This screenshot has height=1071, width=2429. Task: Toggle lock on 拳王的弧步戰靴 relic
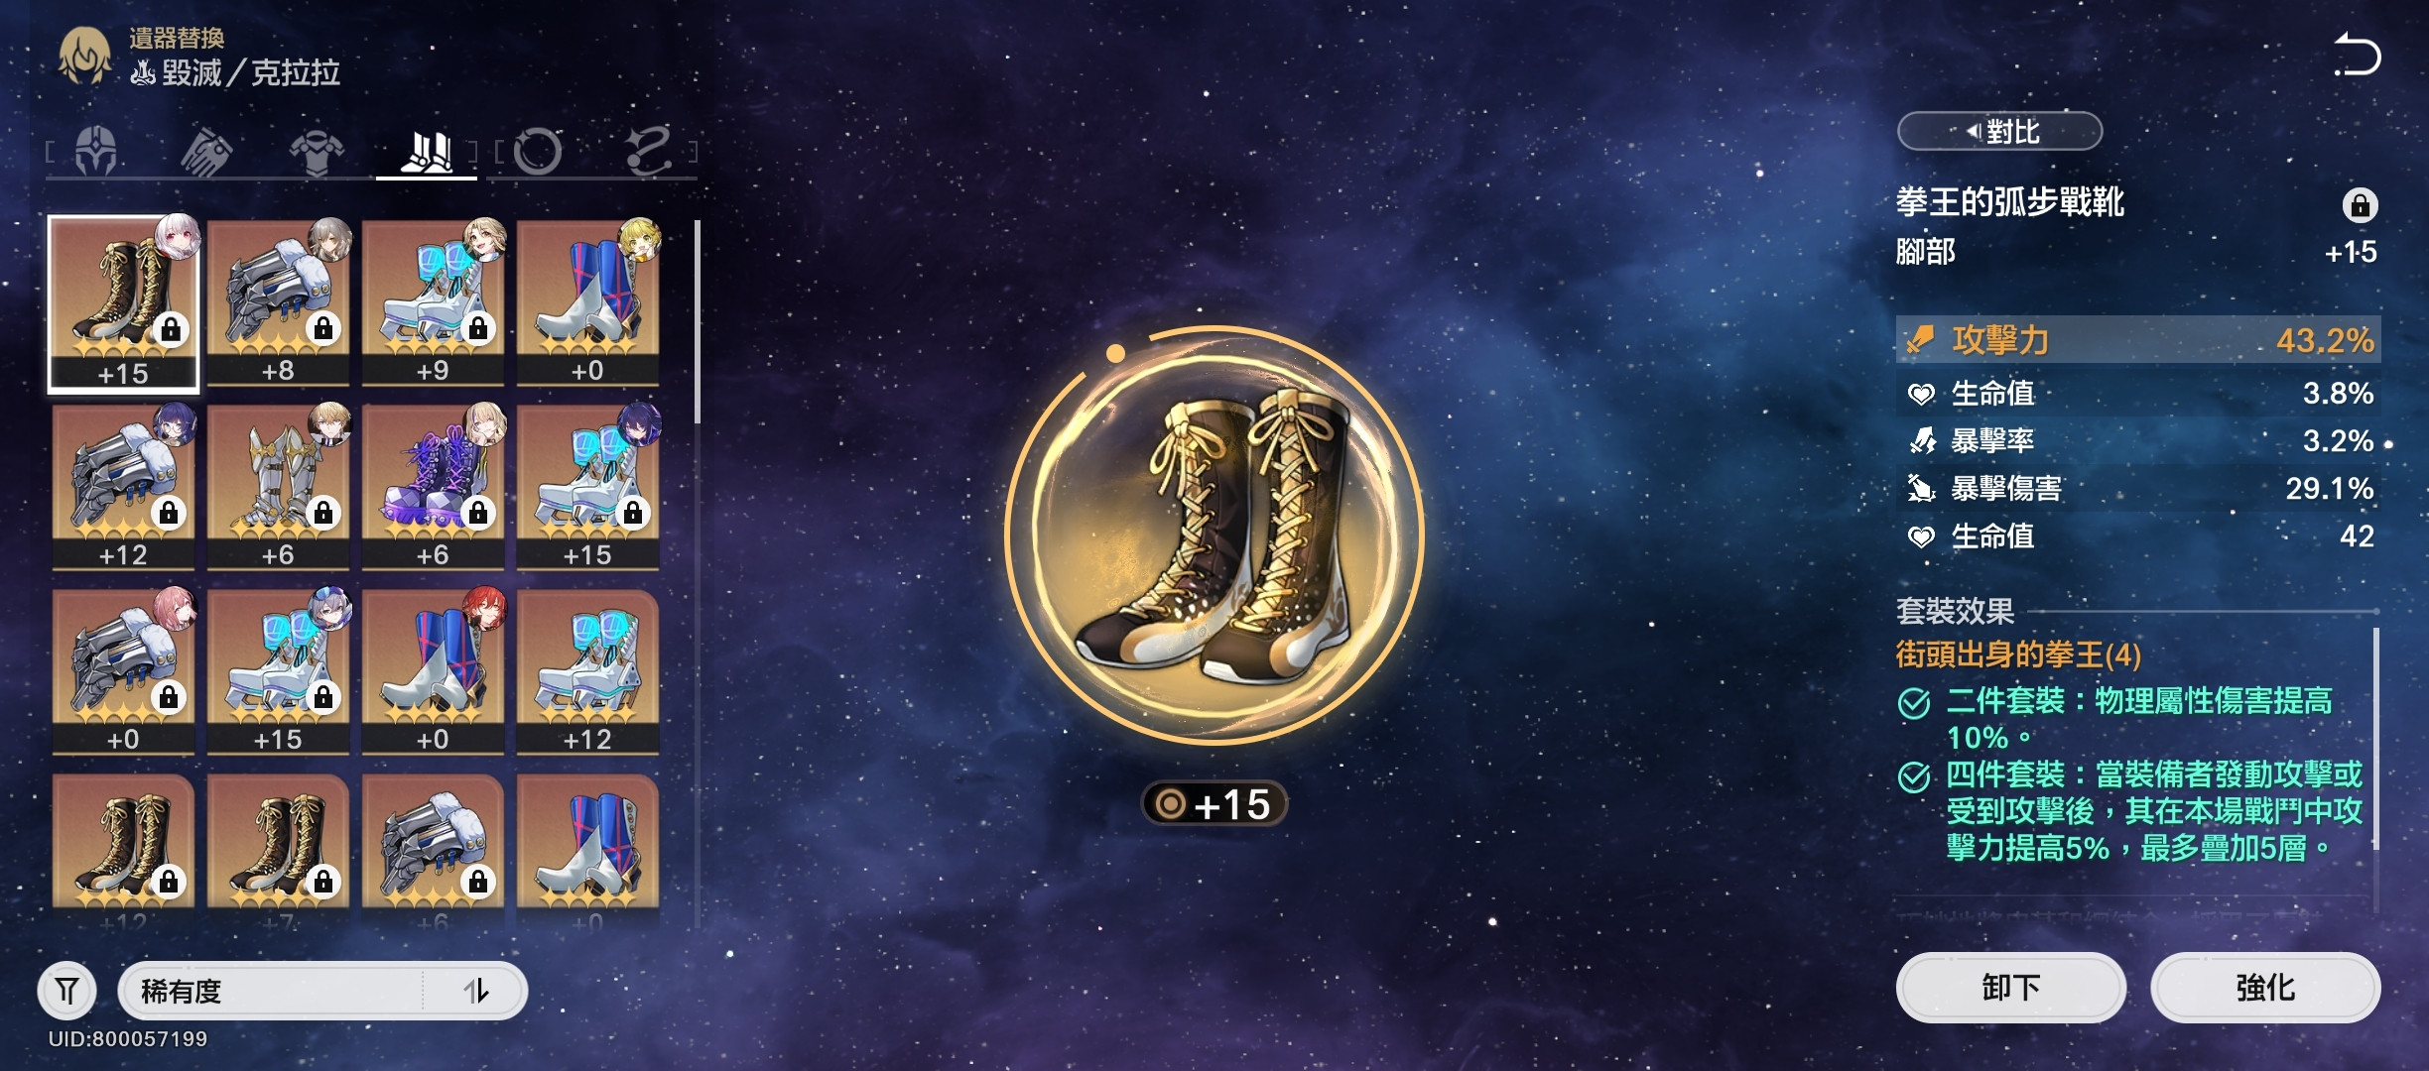(x=2360, y=205)
